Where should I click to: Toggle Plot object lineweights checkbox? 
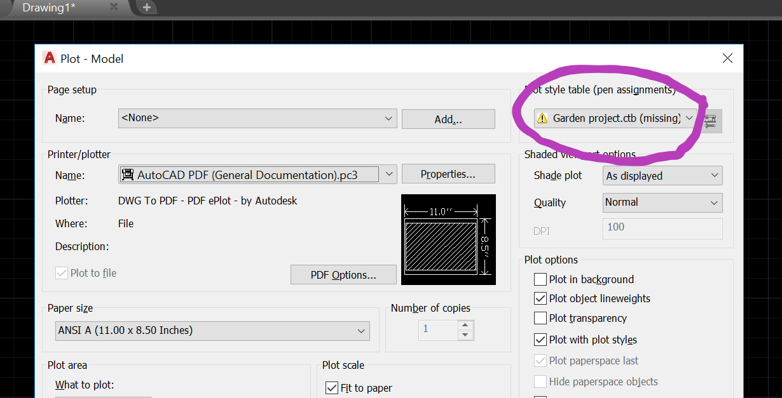coord(540,298)
